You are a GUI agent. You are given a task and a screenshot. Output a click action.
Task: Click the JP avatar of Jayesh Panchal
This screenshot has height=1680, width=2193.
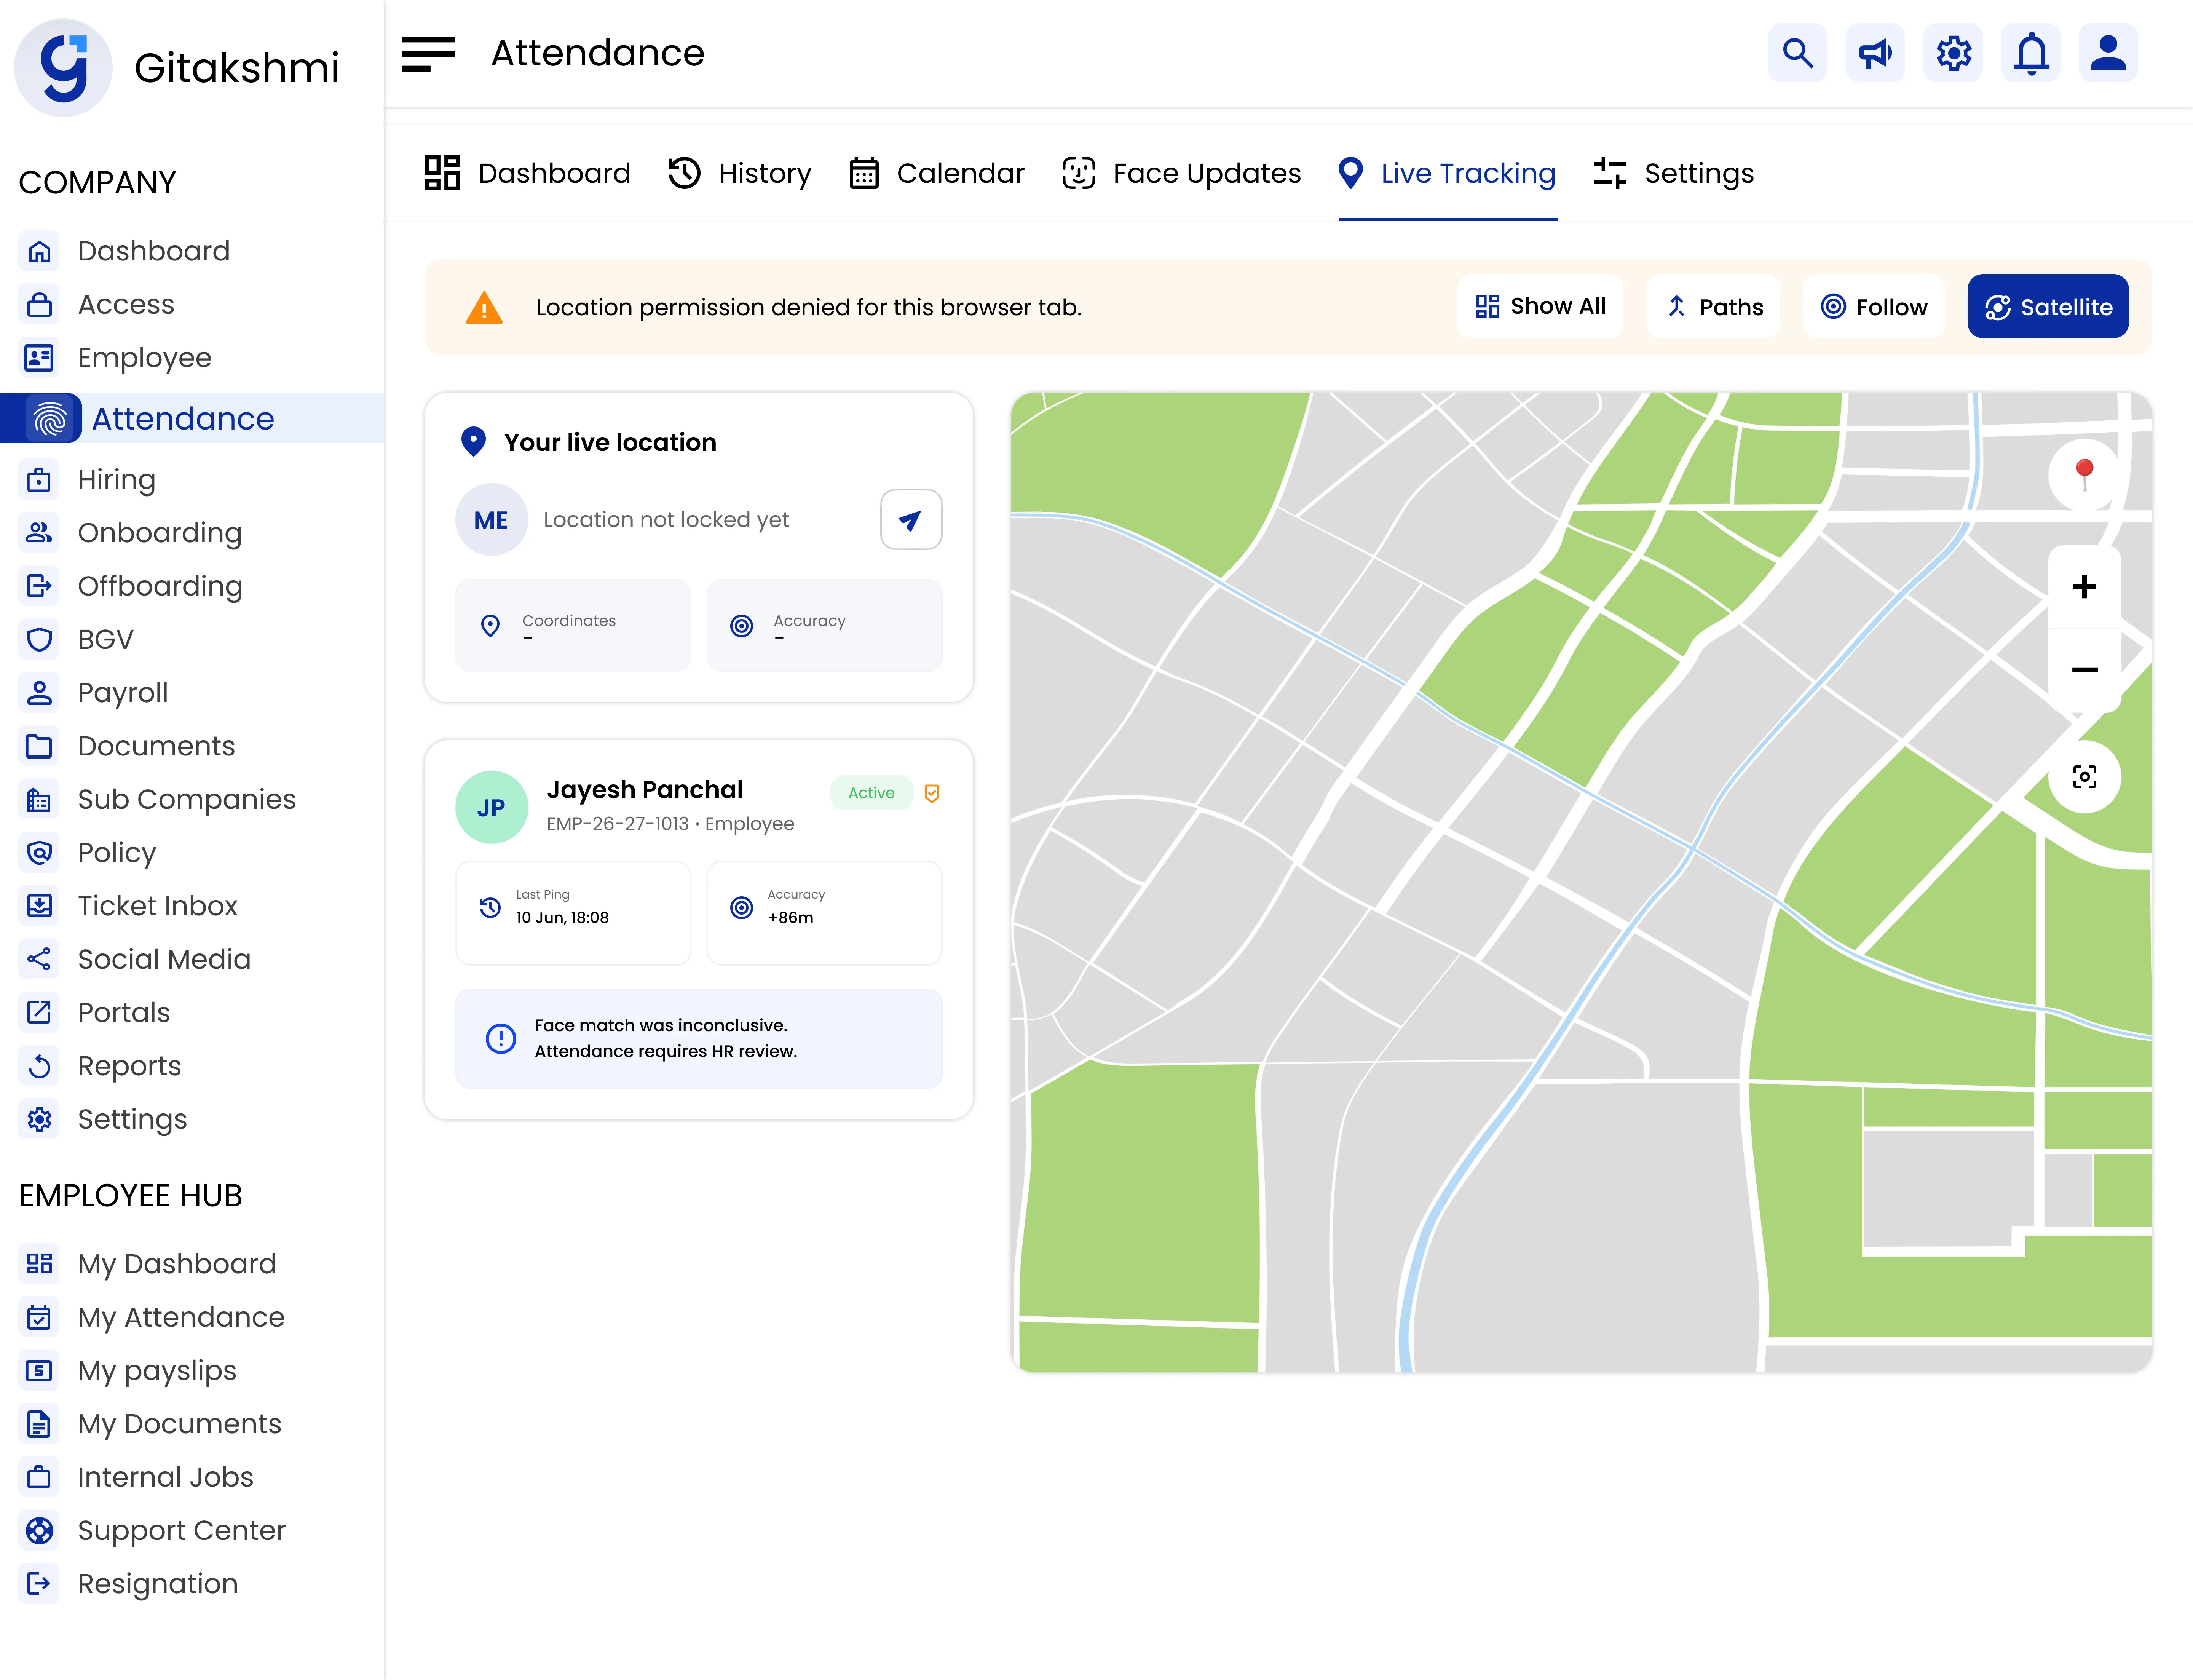click(491, 807)
